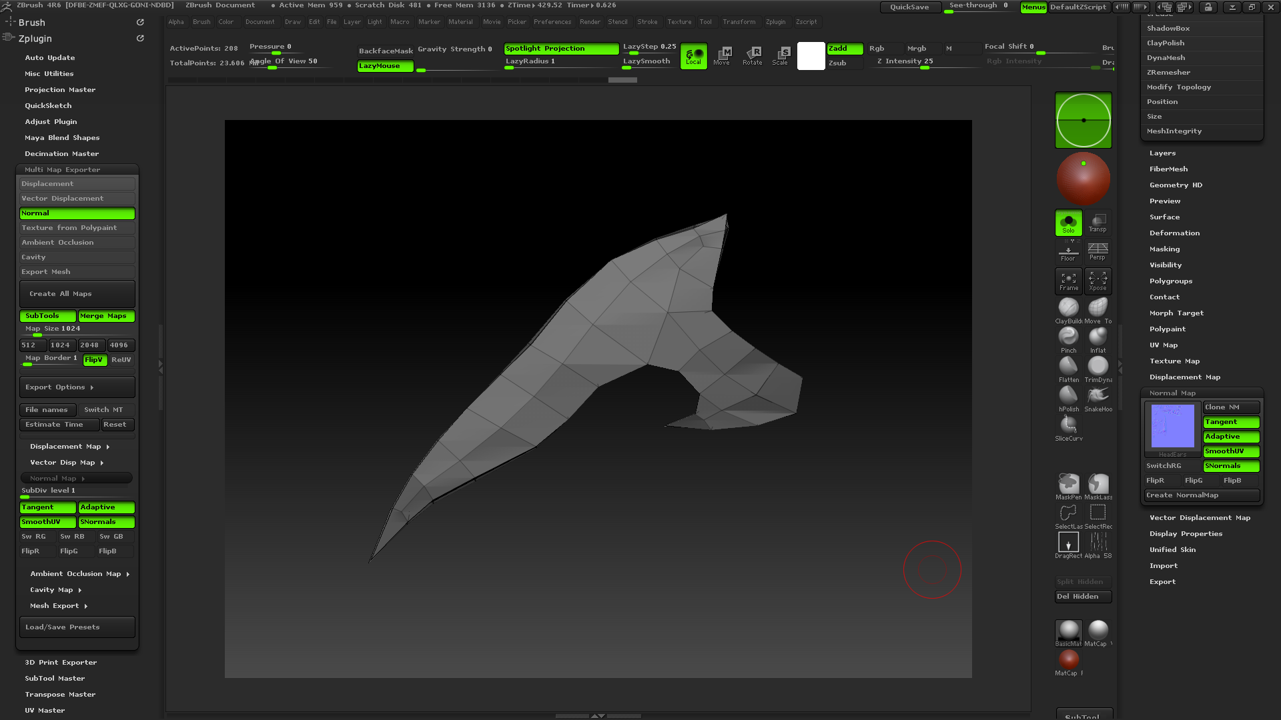This screenshot has width=1281, height=720.
Task: Select the SelectRect tool
Action: pos(1098,515)
